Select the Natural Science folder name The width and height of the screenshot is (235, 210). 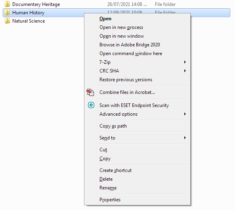coord(29,21)
